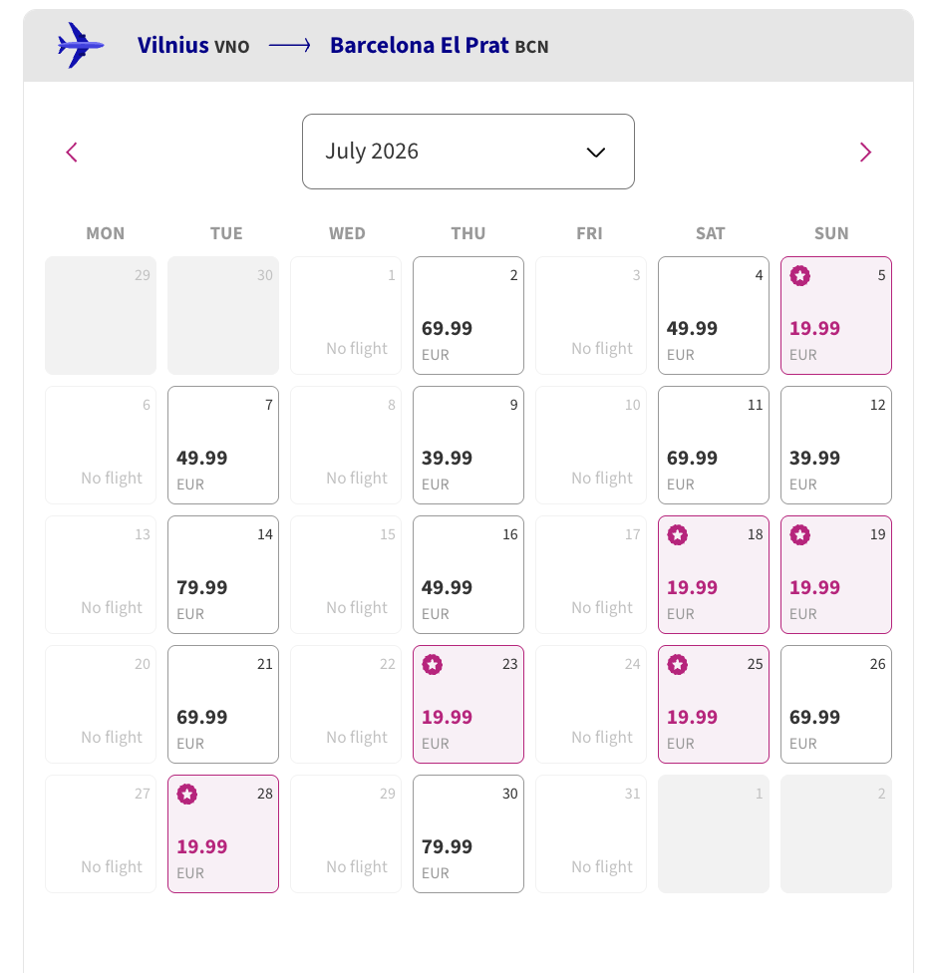929x973 pixels.
Task: Click the star badge on July 25
Action: [x=677, y=665]
